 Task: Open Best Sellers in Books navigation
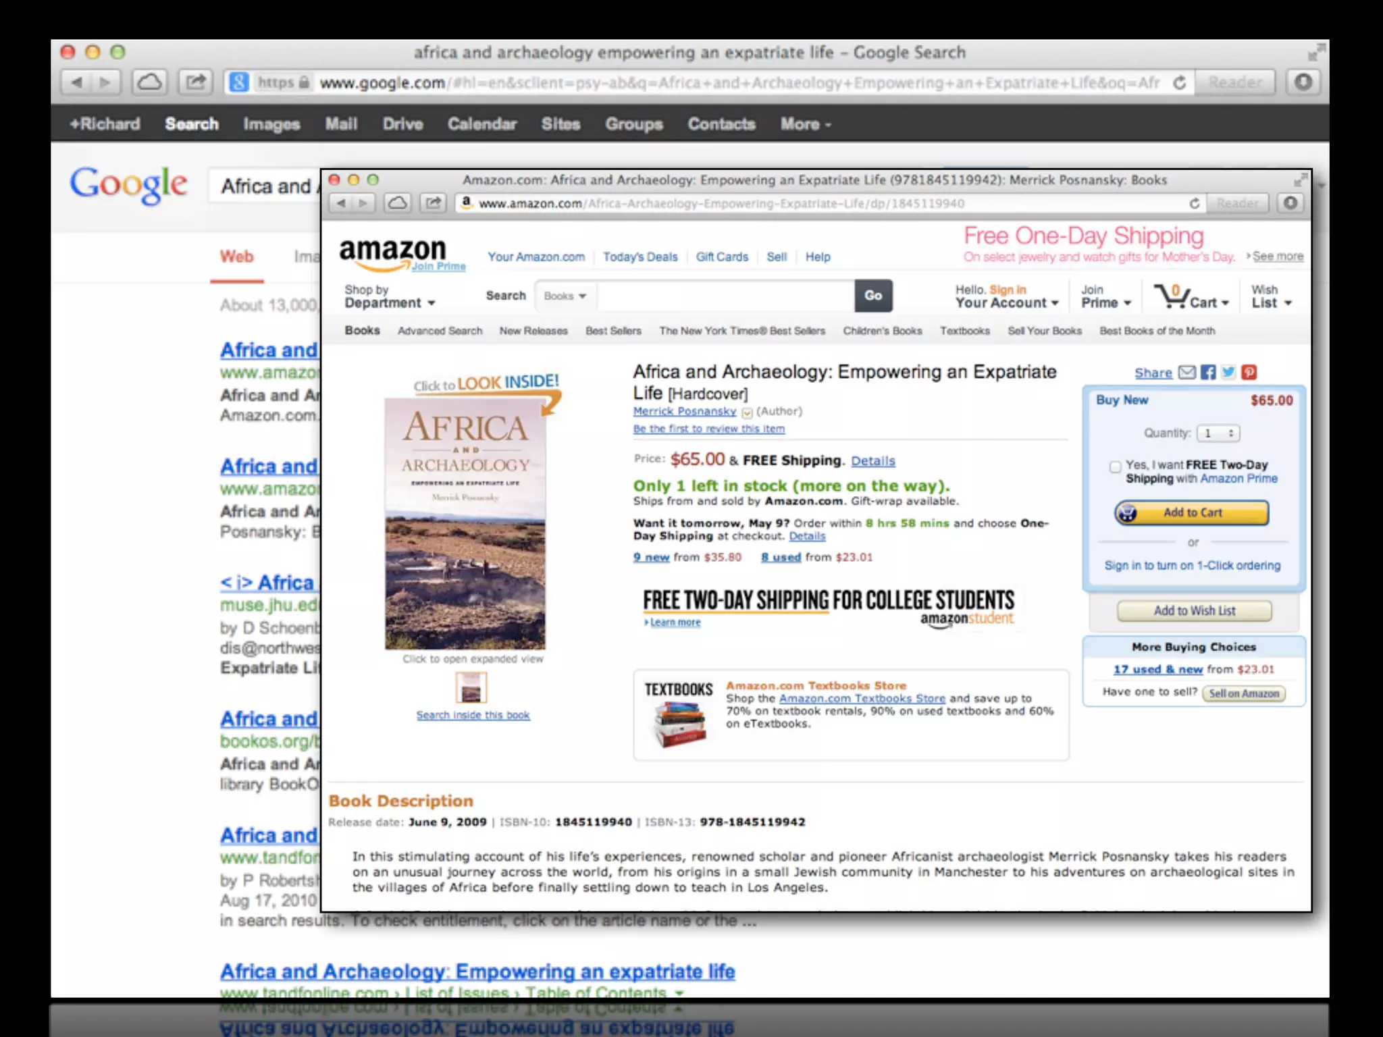tap(613, 331)
